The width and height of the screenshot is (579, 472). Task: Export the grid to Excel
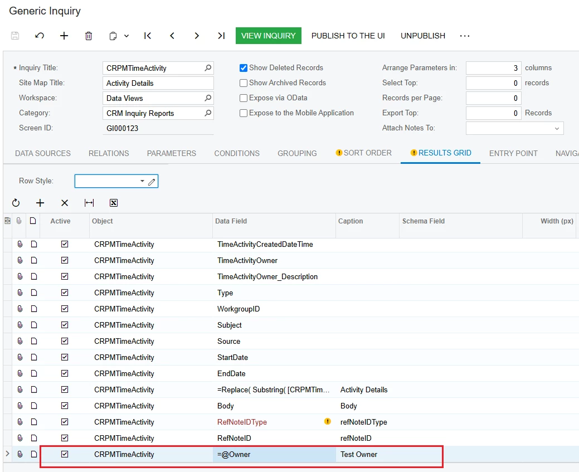pos(114,202)
